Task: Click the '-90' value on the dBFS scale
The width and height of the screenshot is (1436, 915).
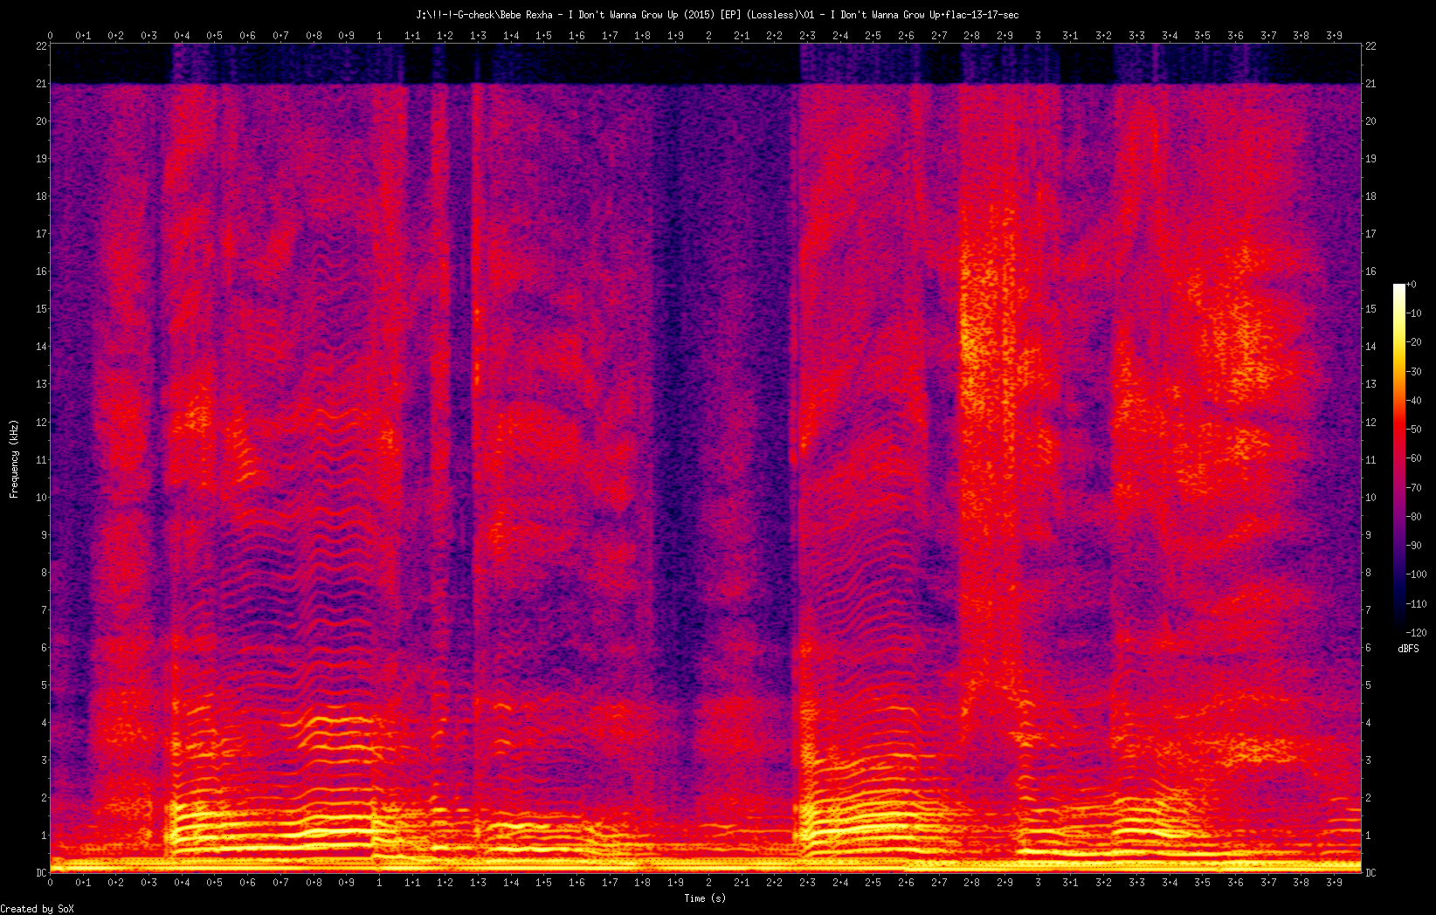Action: (1416, 546)
